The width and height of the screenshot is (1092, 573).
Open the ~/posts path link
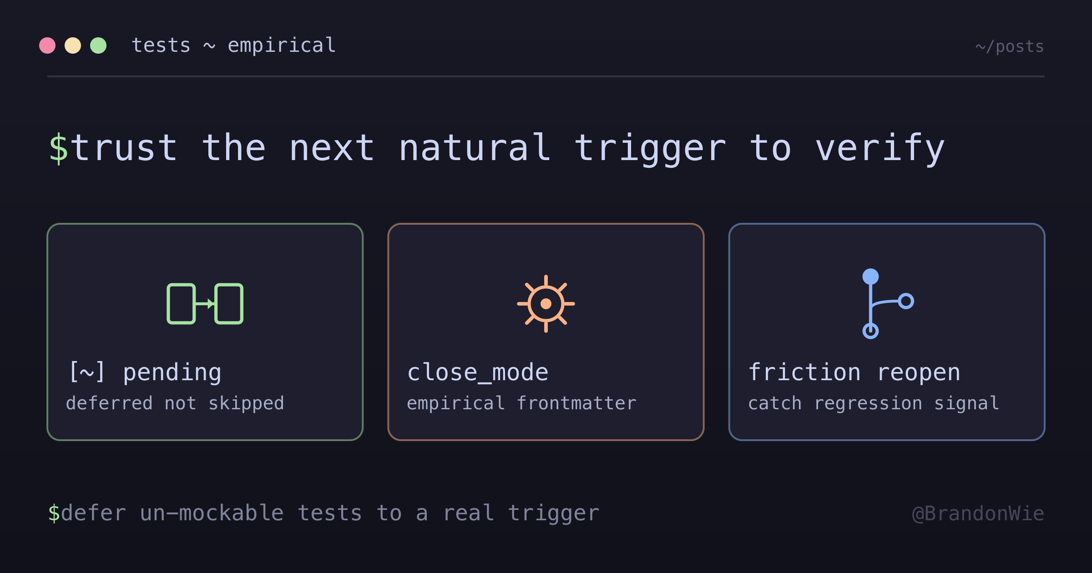pos(1010,46)
